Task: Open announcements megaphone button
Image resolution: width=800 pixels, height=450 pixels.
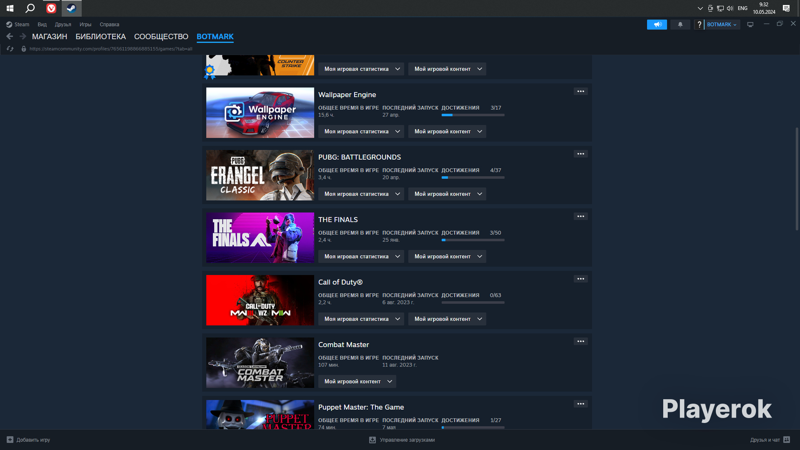Action: click(657, 24)
